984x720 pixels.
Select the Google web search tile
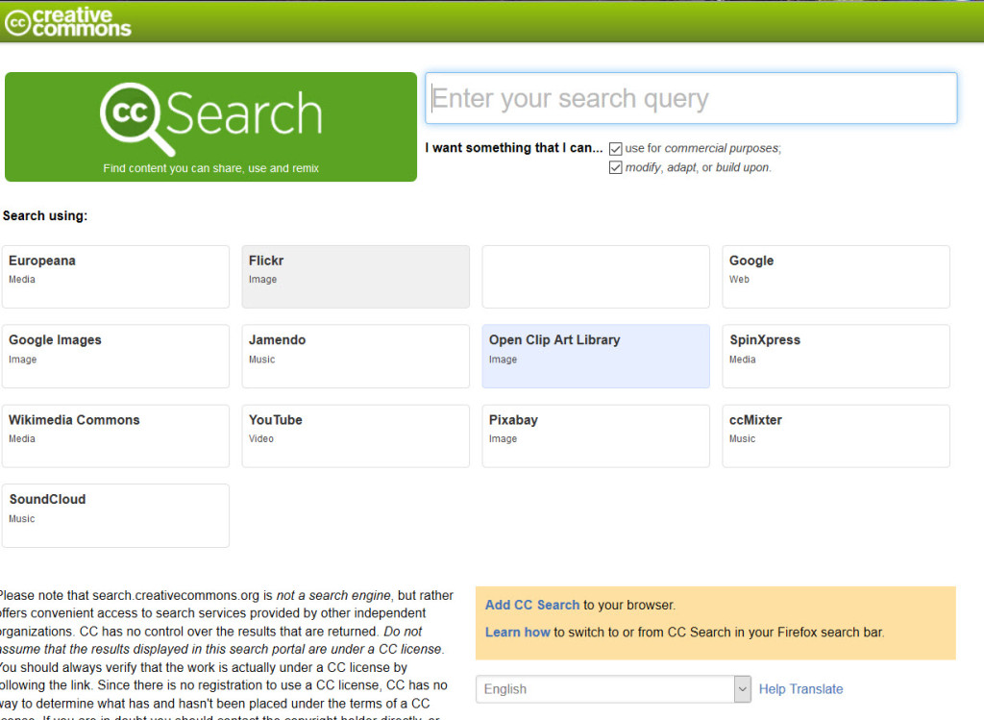(x=836, y=277)
